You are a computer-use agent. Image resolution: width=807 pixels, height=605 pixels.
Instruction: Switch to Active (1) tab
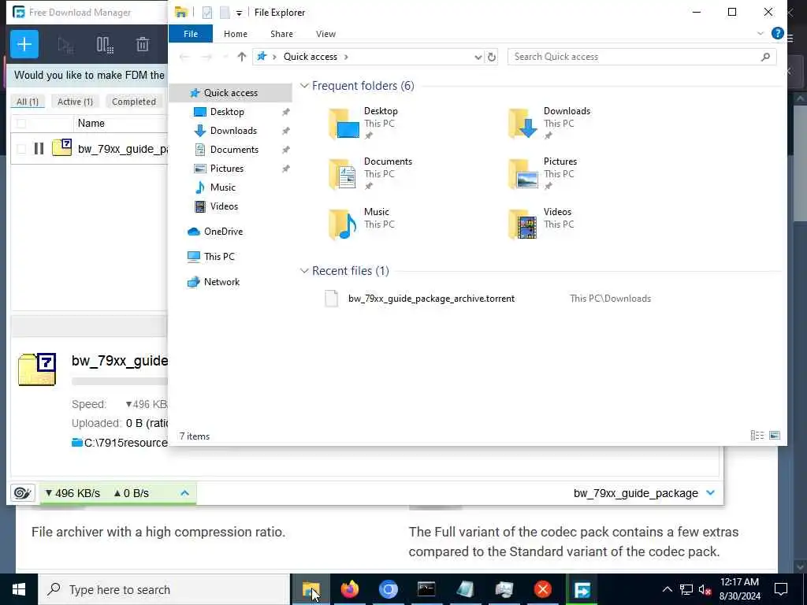pyautogui.click(x=75, y=102)
